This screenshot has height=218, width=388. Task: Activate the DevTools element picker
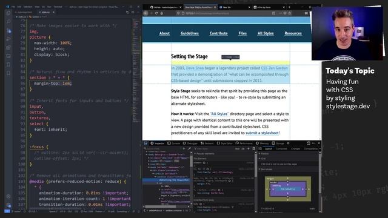[x=145, y=143]
